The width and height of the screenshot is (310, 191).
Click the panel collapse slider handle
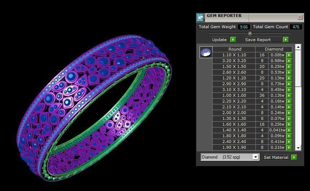point(250,33)
